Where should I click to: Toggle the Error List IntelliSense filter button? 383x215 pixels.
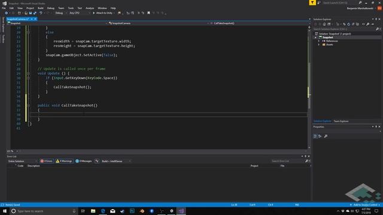[97, 161]
